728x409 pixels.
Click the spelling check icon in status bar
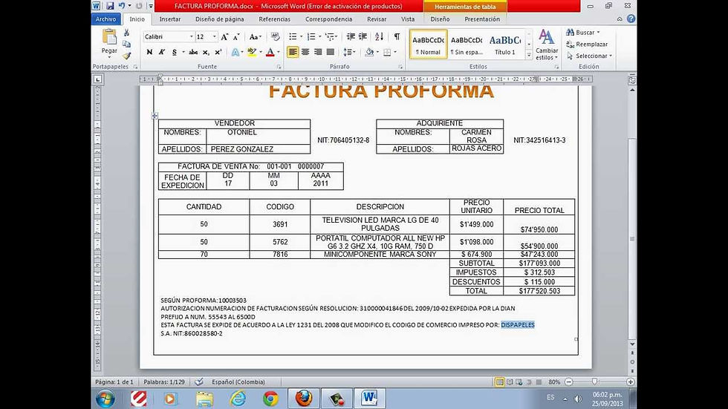tap(199, 382)
